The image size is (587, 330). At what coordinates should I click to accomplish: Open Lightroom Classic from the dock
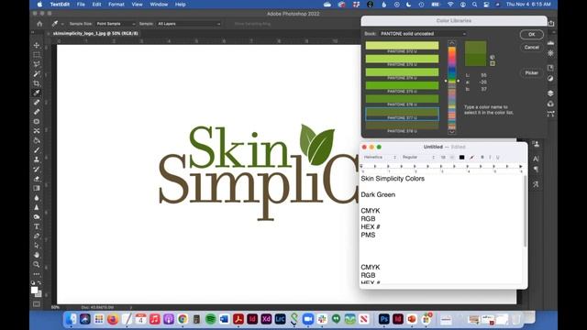tap(280, 319)
